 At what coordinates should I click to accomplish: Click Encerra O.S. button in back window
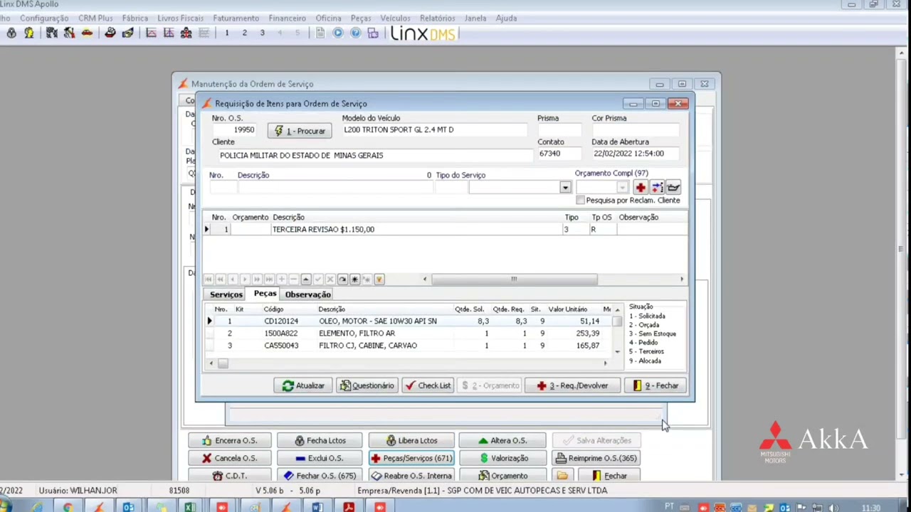[x=230, y=441]
